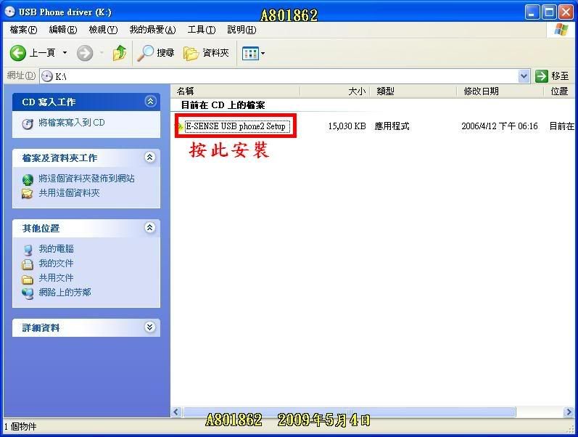Collapse the CD 寫入工作 panel
This screenshot has width=578, height=437.
pos(150,101)
